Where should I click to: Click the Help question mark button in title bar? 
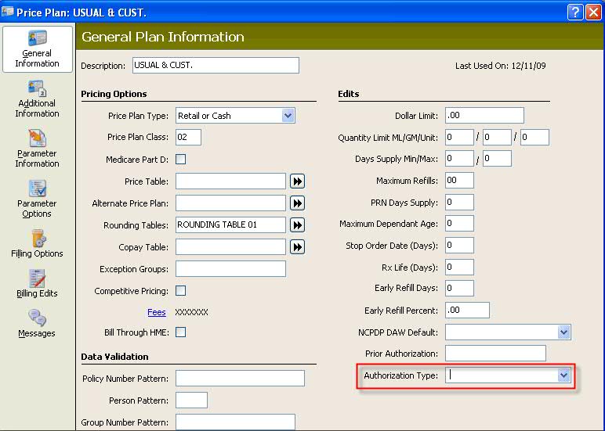point(575,13)
